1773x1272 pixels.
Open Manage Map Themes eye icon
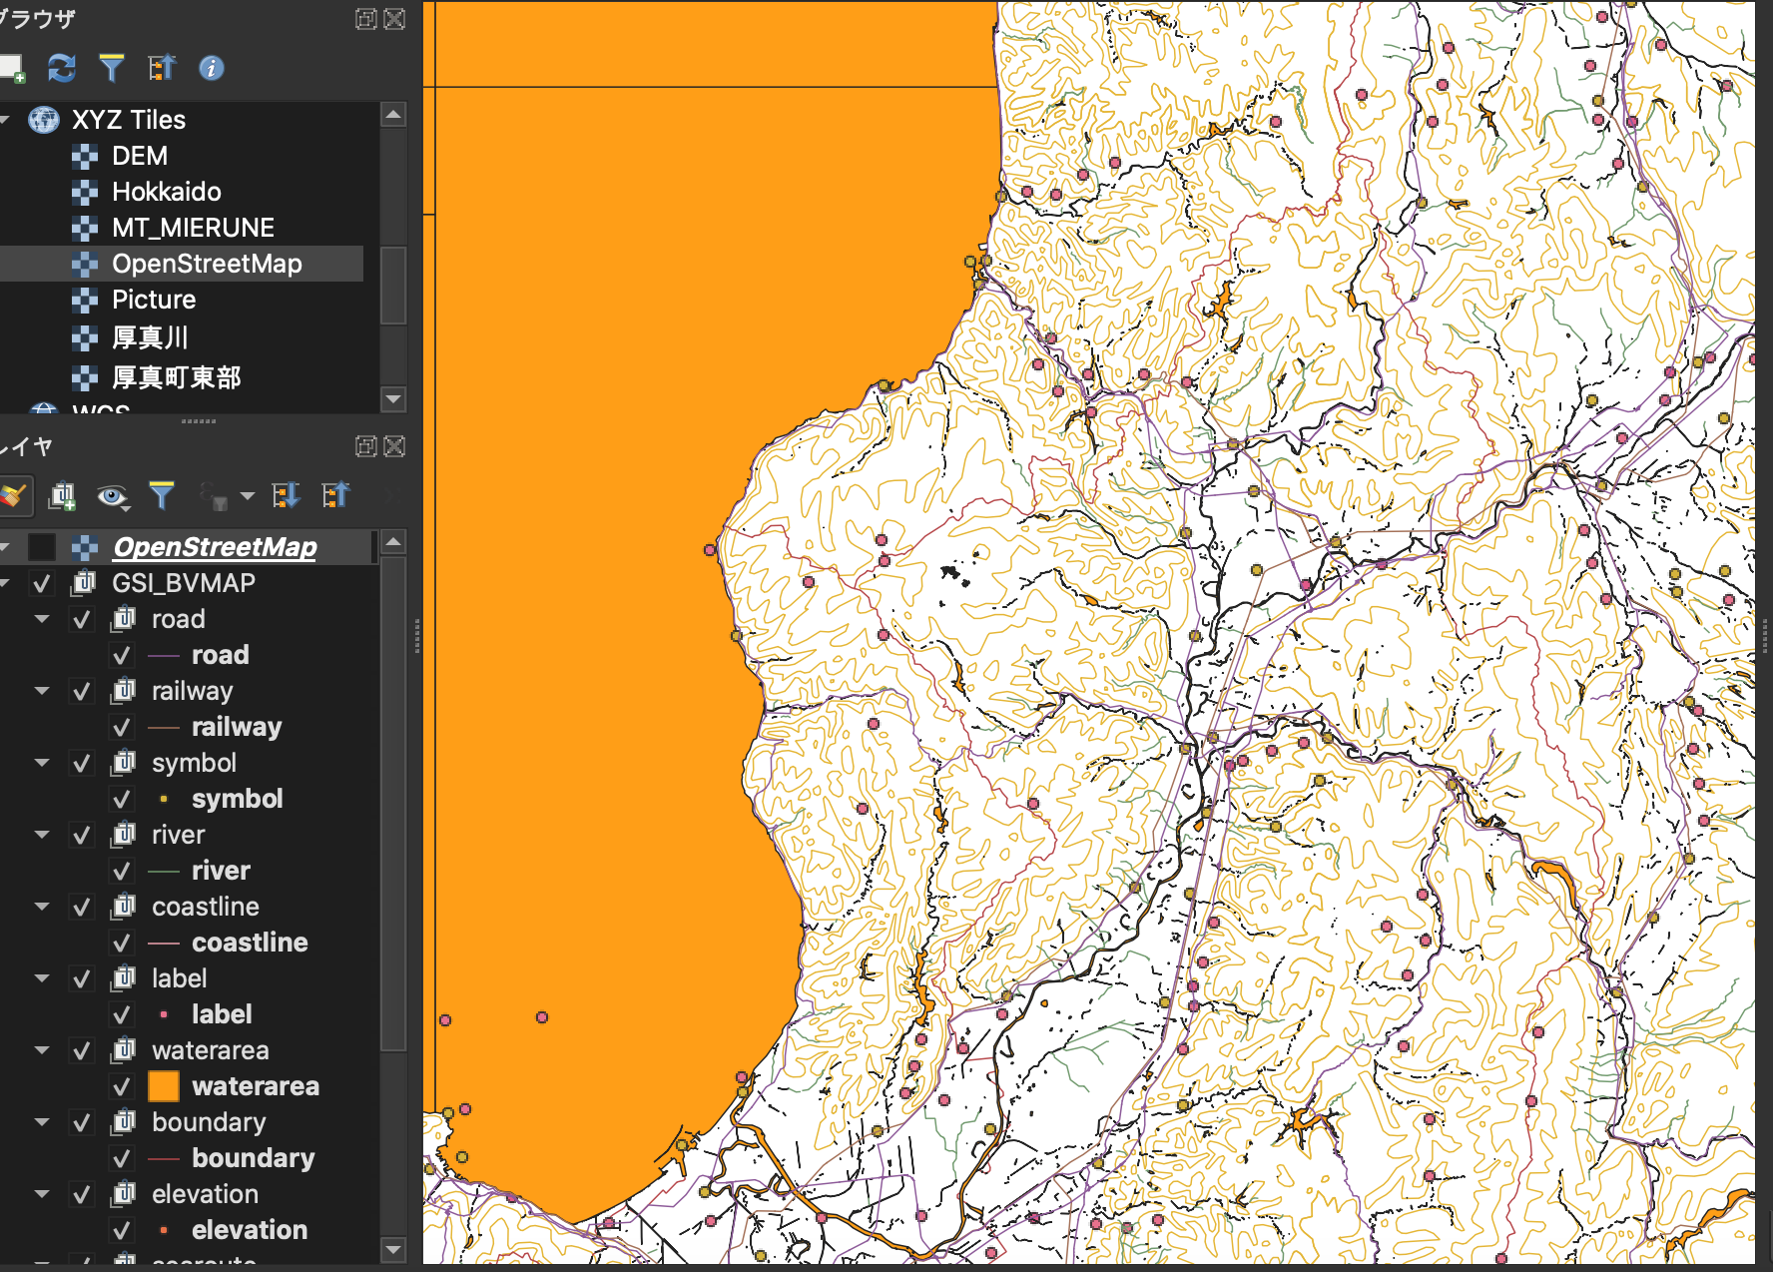pos(113,496)
